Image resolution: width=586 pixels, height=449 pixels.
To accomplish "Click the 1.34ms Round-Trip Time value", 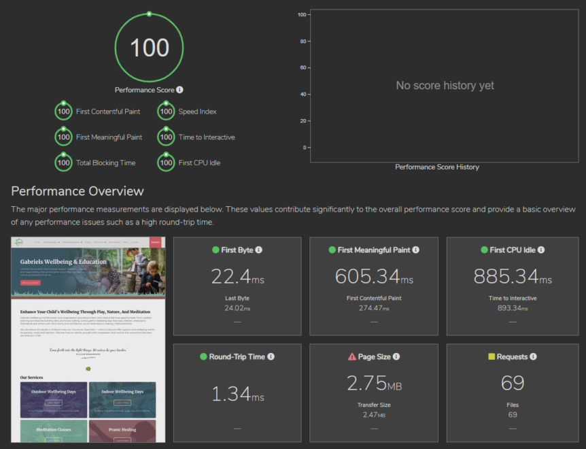I will (x=238, y=394).
